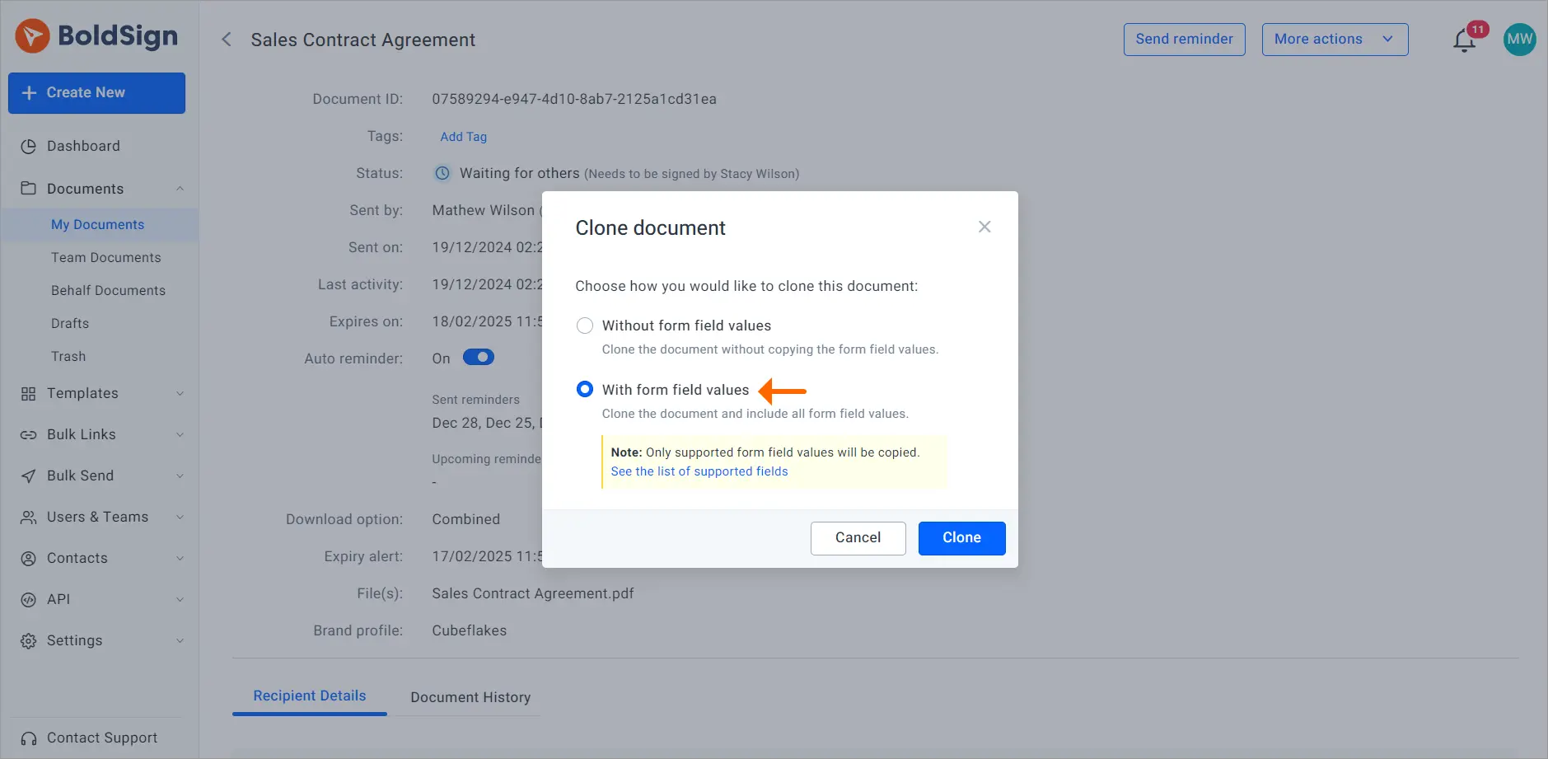Screen dimensions: 1548x759
Task: Expand the Contacts section chevron
Action: tap(180, 559)
